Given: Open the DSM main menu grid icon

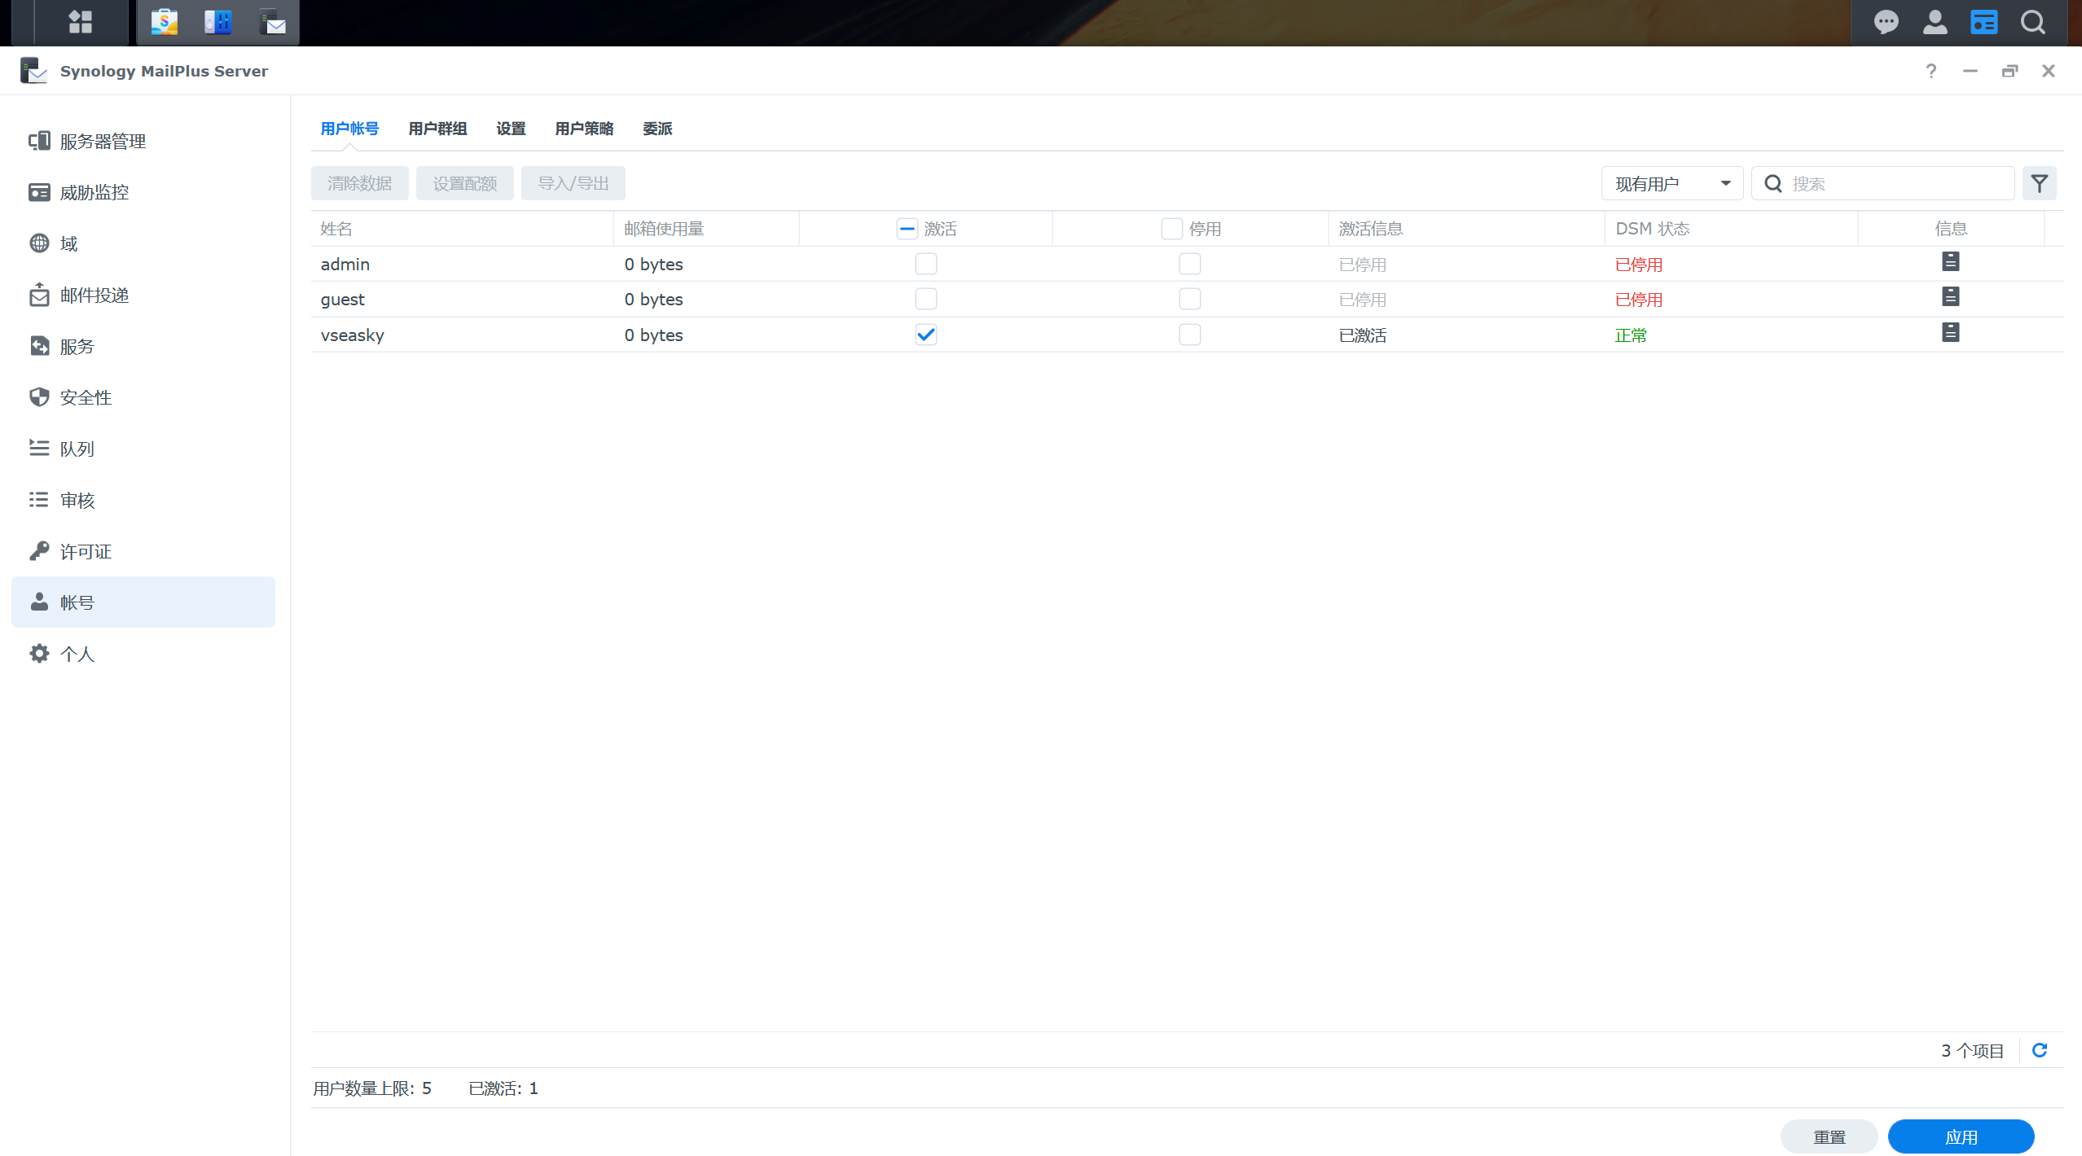Looking at the screenshot, I should tap(80, 22).
